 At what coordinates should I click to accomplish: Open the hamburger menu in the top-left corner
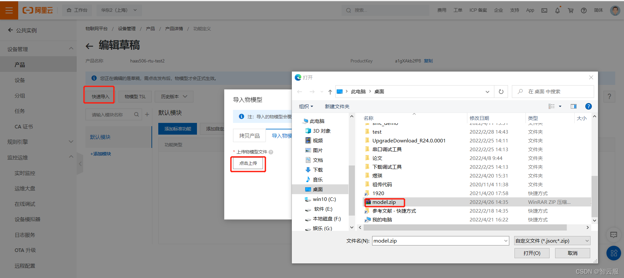pos(9,10)
